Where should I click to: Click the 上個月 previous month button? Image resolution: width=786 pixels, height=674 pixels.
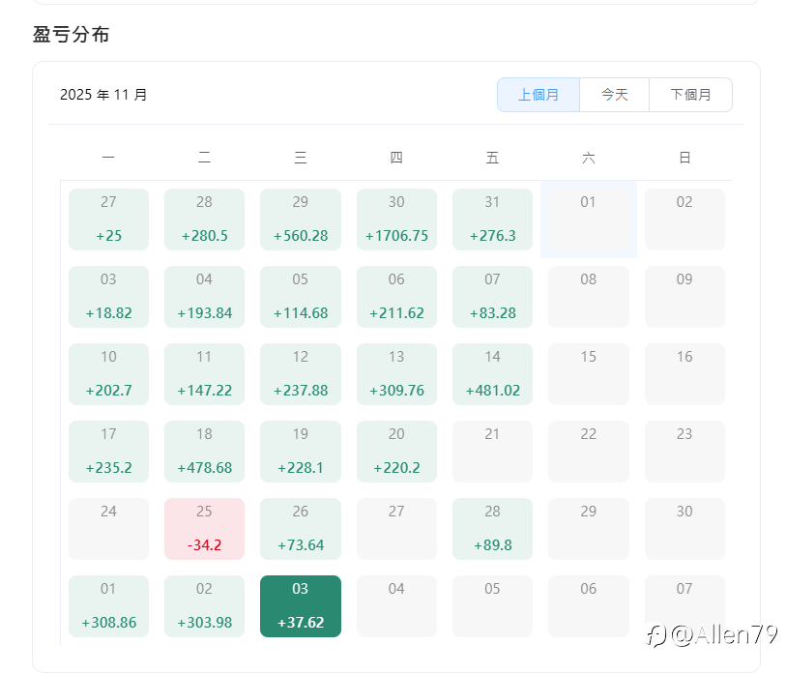[x=539, y=95]
